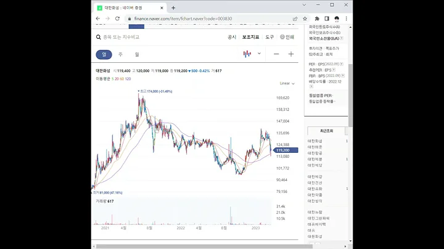
Task: Select the 주 weekly chart tab
Action: click(120, 54)
